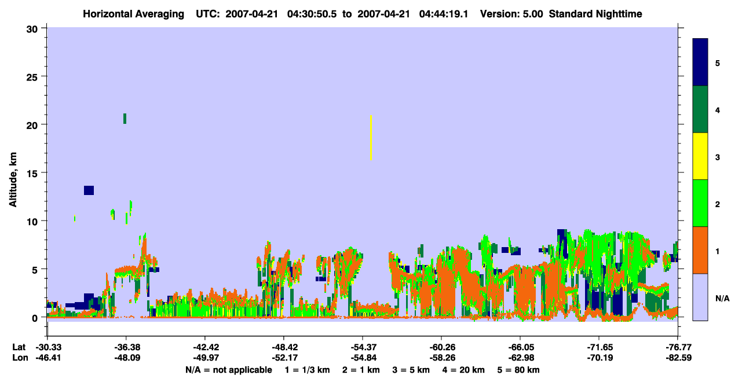Click the 'Lon' row label
The width and height of the screenshot is (753, 386).
[x=20, y=358]
